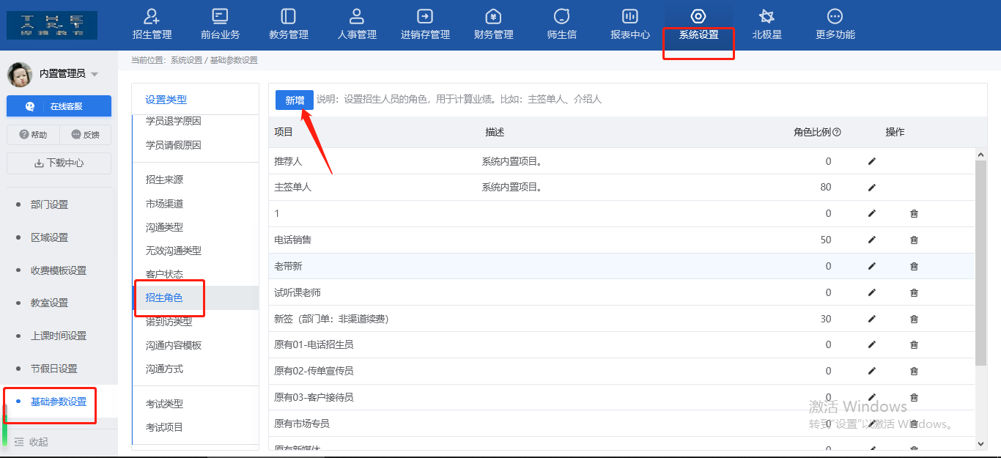
Task: Select 沟通方式 setting type
Action: (164, 369)
